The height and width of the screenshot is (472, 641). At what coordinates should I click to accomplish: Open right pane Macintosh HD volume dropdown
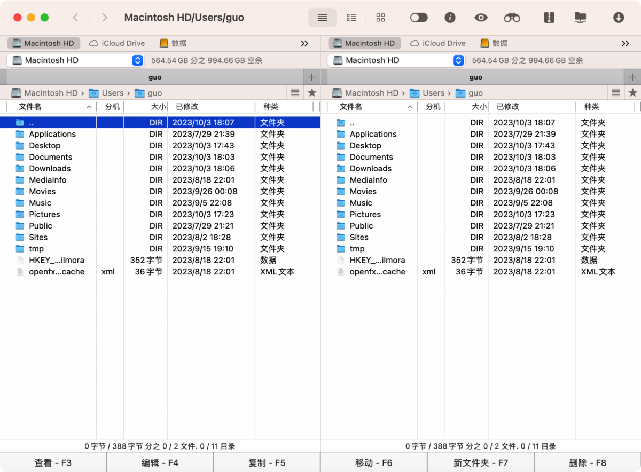[396, 60]
